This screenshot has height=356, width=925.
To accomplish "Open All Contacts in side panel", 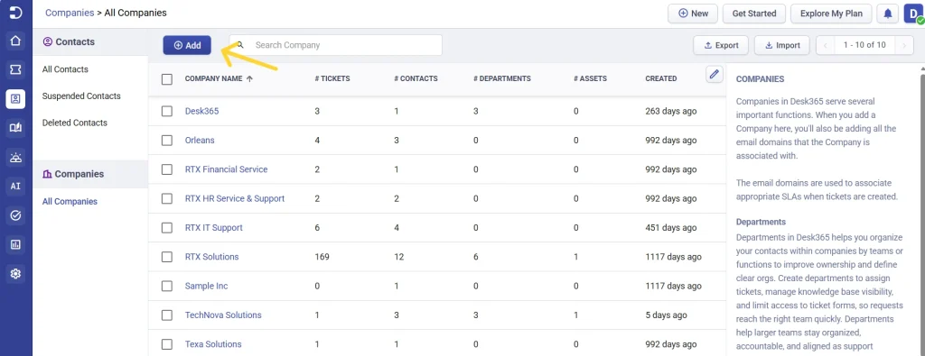I will click(65, 69).
